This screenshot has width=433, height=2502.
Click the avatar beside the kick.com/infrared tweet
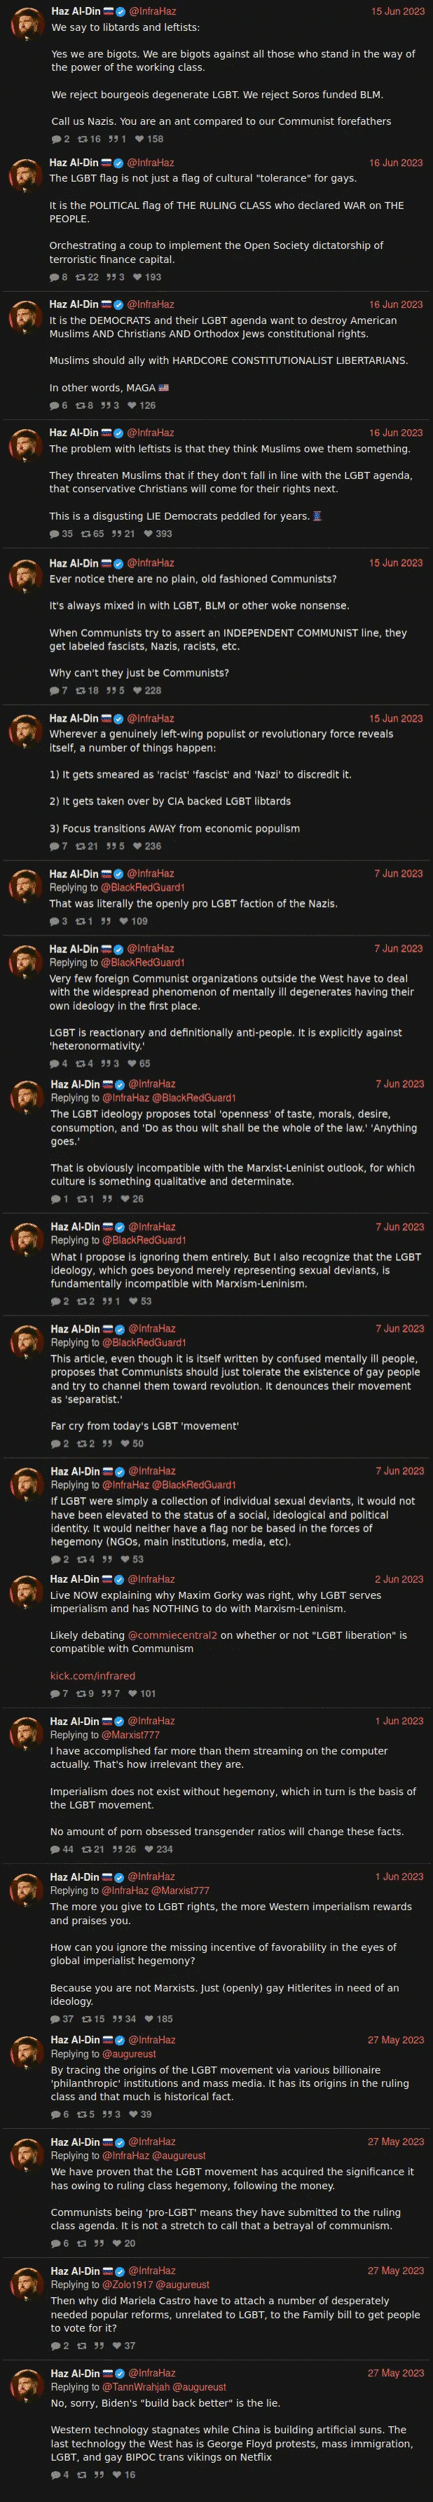(x=25, y=1594)
